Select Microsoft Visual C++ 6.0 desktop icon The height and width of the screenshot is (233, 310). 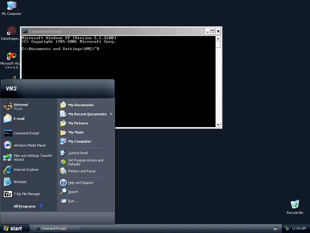point(12,56)
